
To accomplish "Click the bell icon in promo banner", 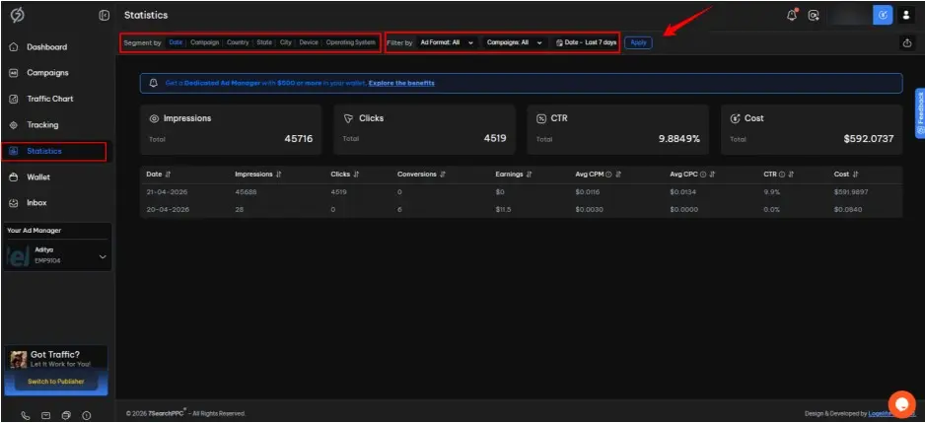I will click(x=154, y=83).
